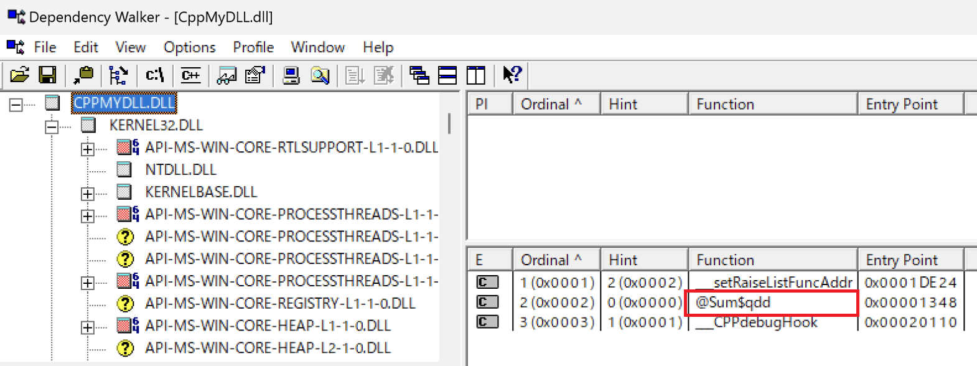Click the grayed Start Profiling icon

[355, 75]
